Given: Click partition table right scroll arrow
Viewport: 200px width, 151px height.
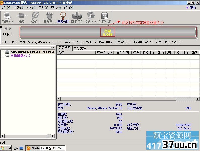Looking at the screenshot, I should pos(198,99).
